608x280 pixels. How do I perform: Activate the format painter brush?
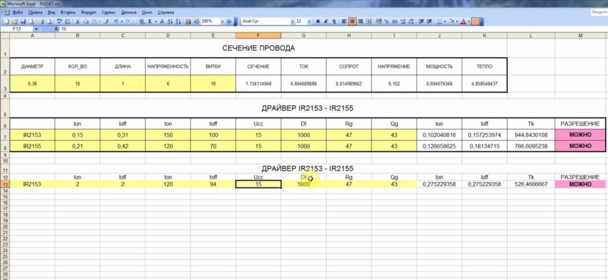[x=106, y=21]
